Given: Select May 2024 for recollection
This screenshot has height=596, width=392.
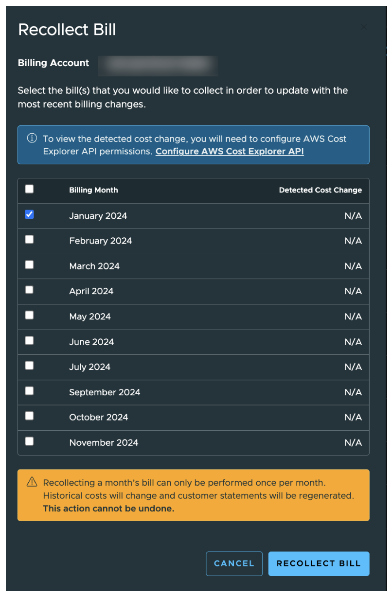Looking at the screenshot, I should coord(29,315).
